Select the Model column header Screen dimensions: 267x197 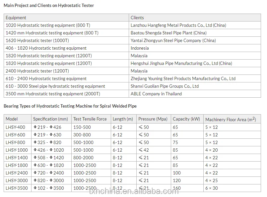point(12,119)
